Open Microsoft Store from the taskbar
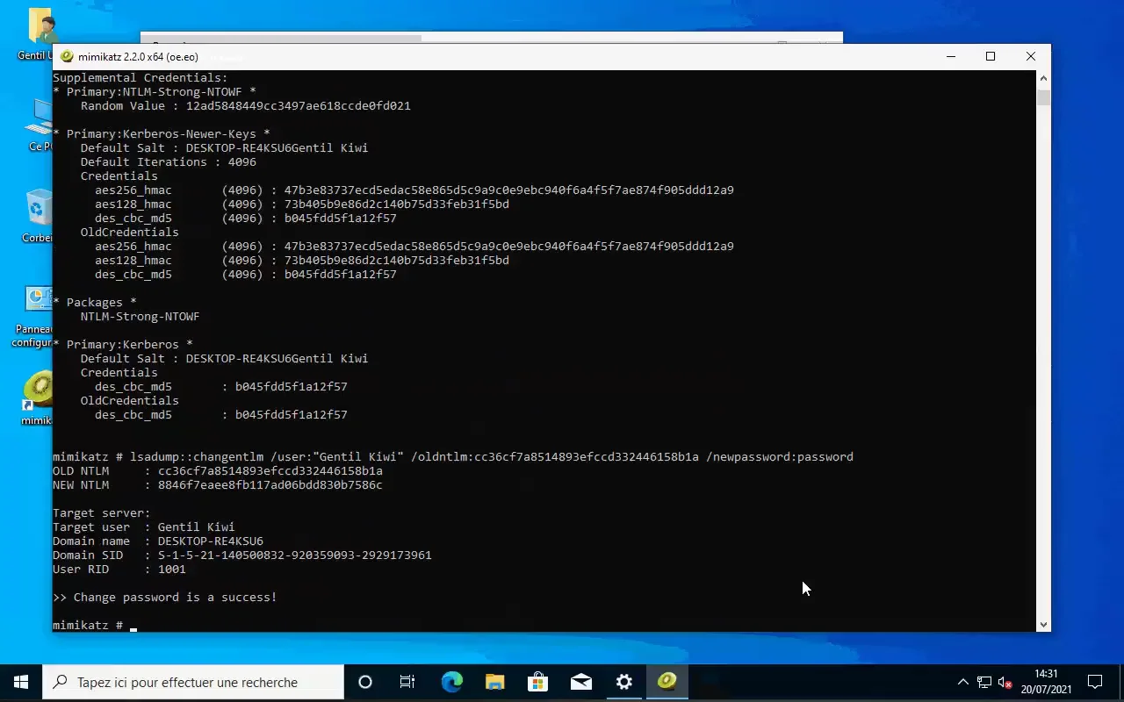The image size is (1124, 702). point(537,682)
